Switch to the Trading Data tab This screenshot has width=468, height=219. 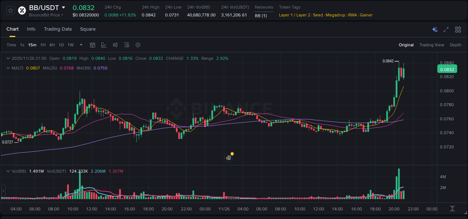[x=58, y=29]
